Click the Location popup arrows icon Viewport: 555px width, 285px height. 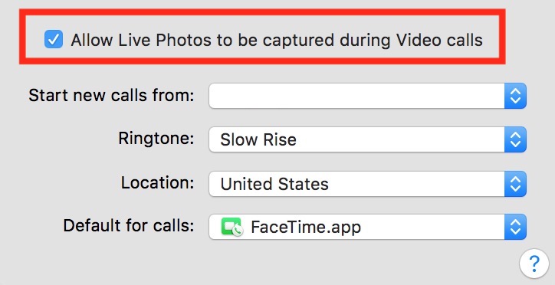click(515, 184)
